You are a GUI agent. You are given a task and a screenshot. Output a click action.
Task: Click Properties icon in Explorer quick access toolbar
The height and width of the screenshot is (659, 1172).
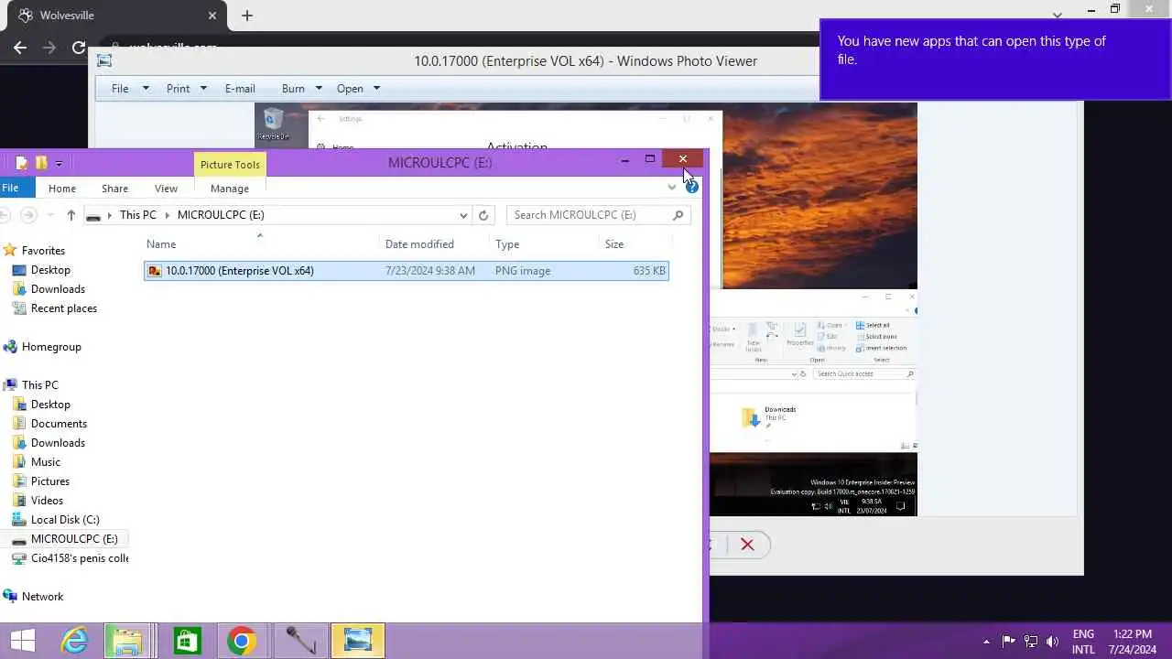[22, 163]
